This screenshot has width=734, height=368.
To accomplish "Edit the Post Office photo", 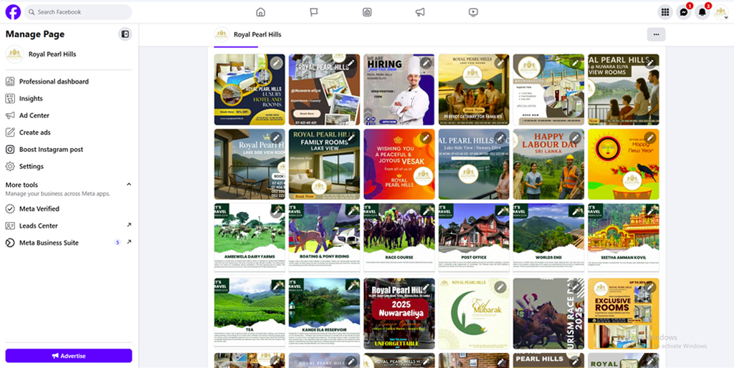I will pyautogui.click(x=500, y=213).
